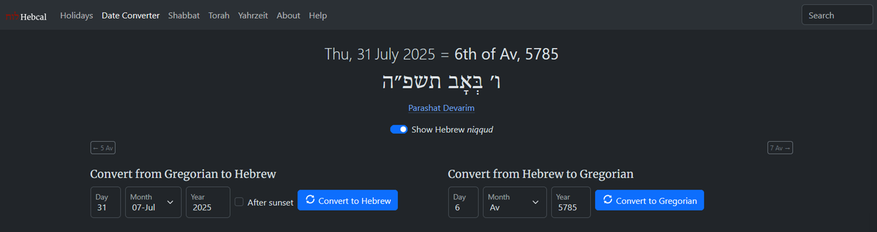
Task: Open the Gregorian Month dropdown
Action: (x=153, y=202)
